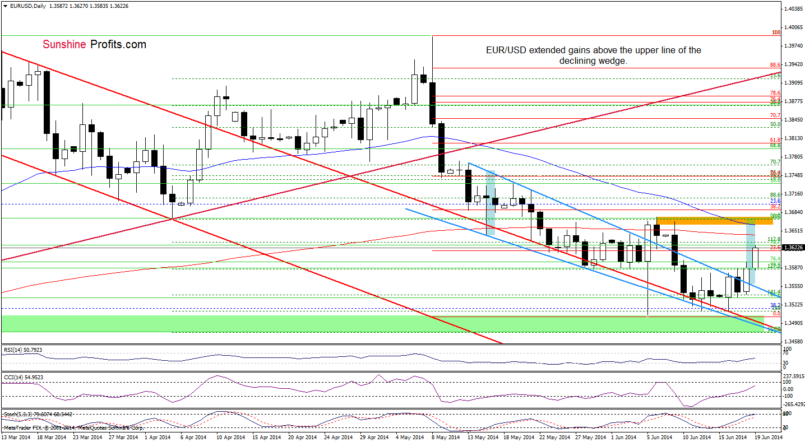Click the 19 Jun 2014 date label
This screenshot has width=805, height=442.
click(767, 437)
